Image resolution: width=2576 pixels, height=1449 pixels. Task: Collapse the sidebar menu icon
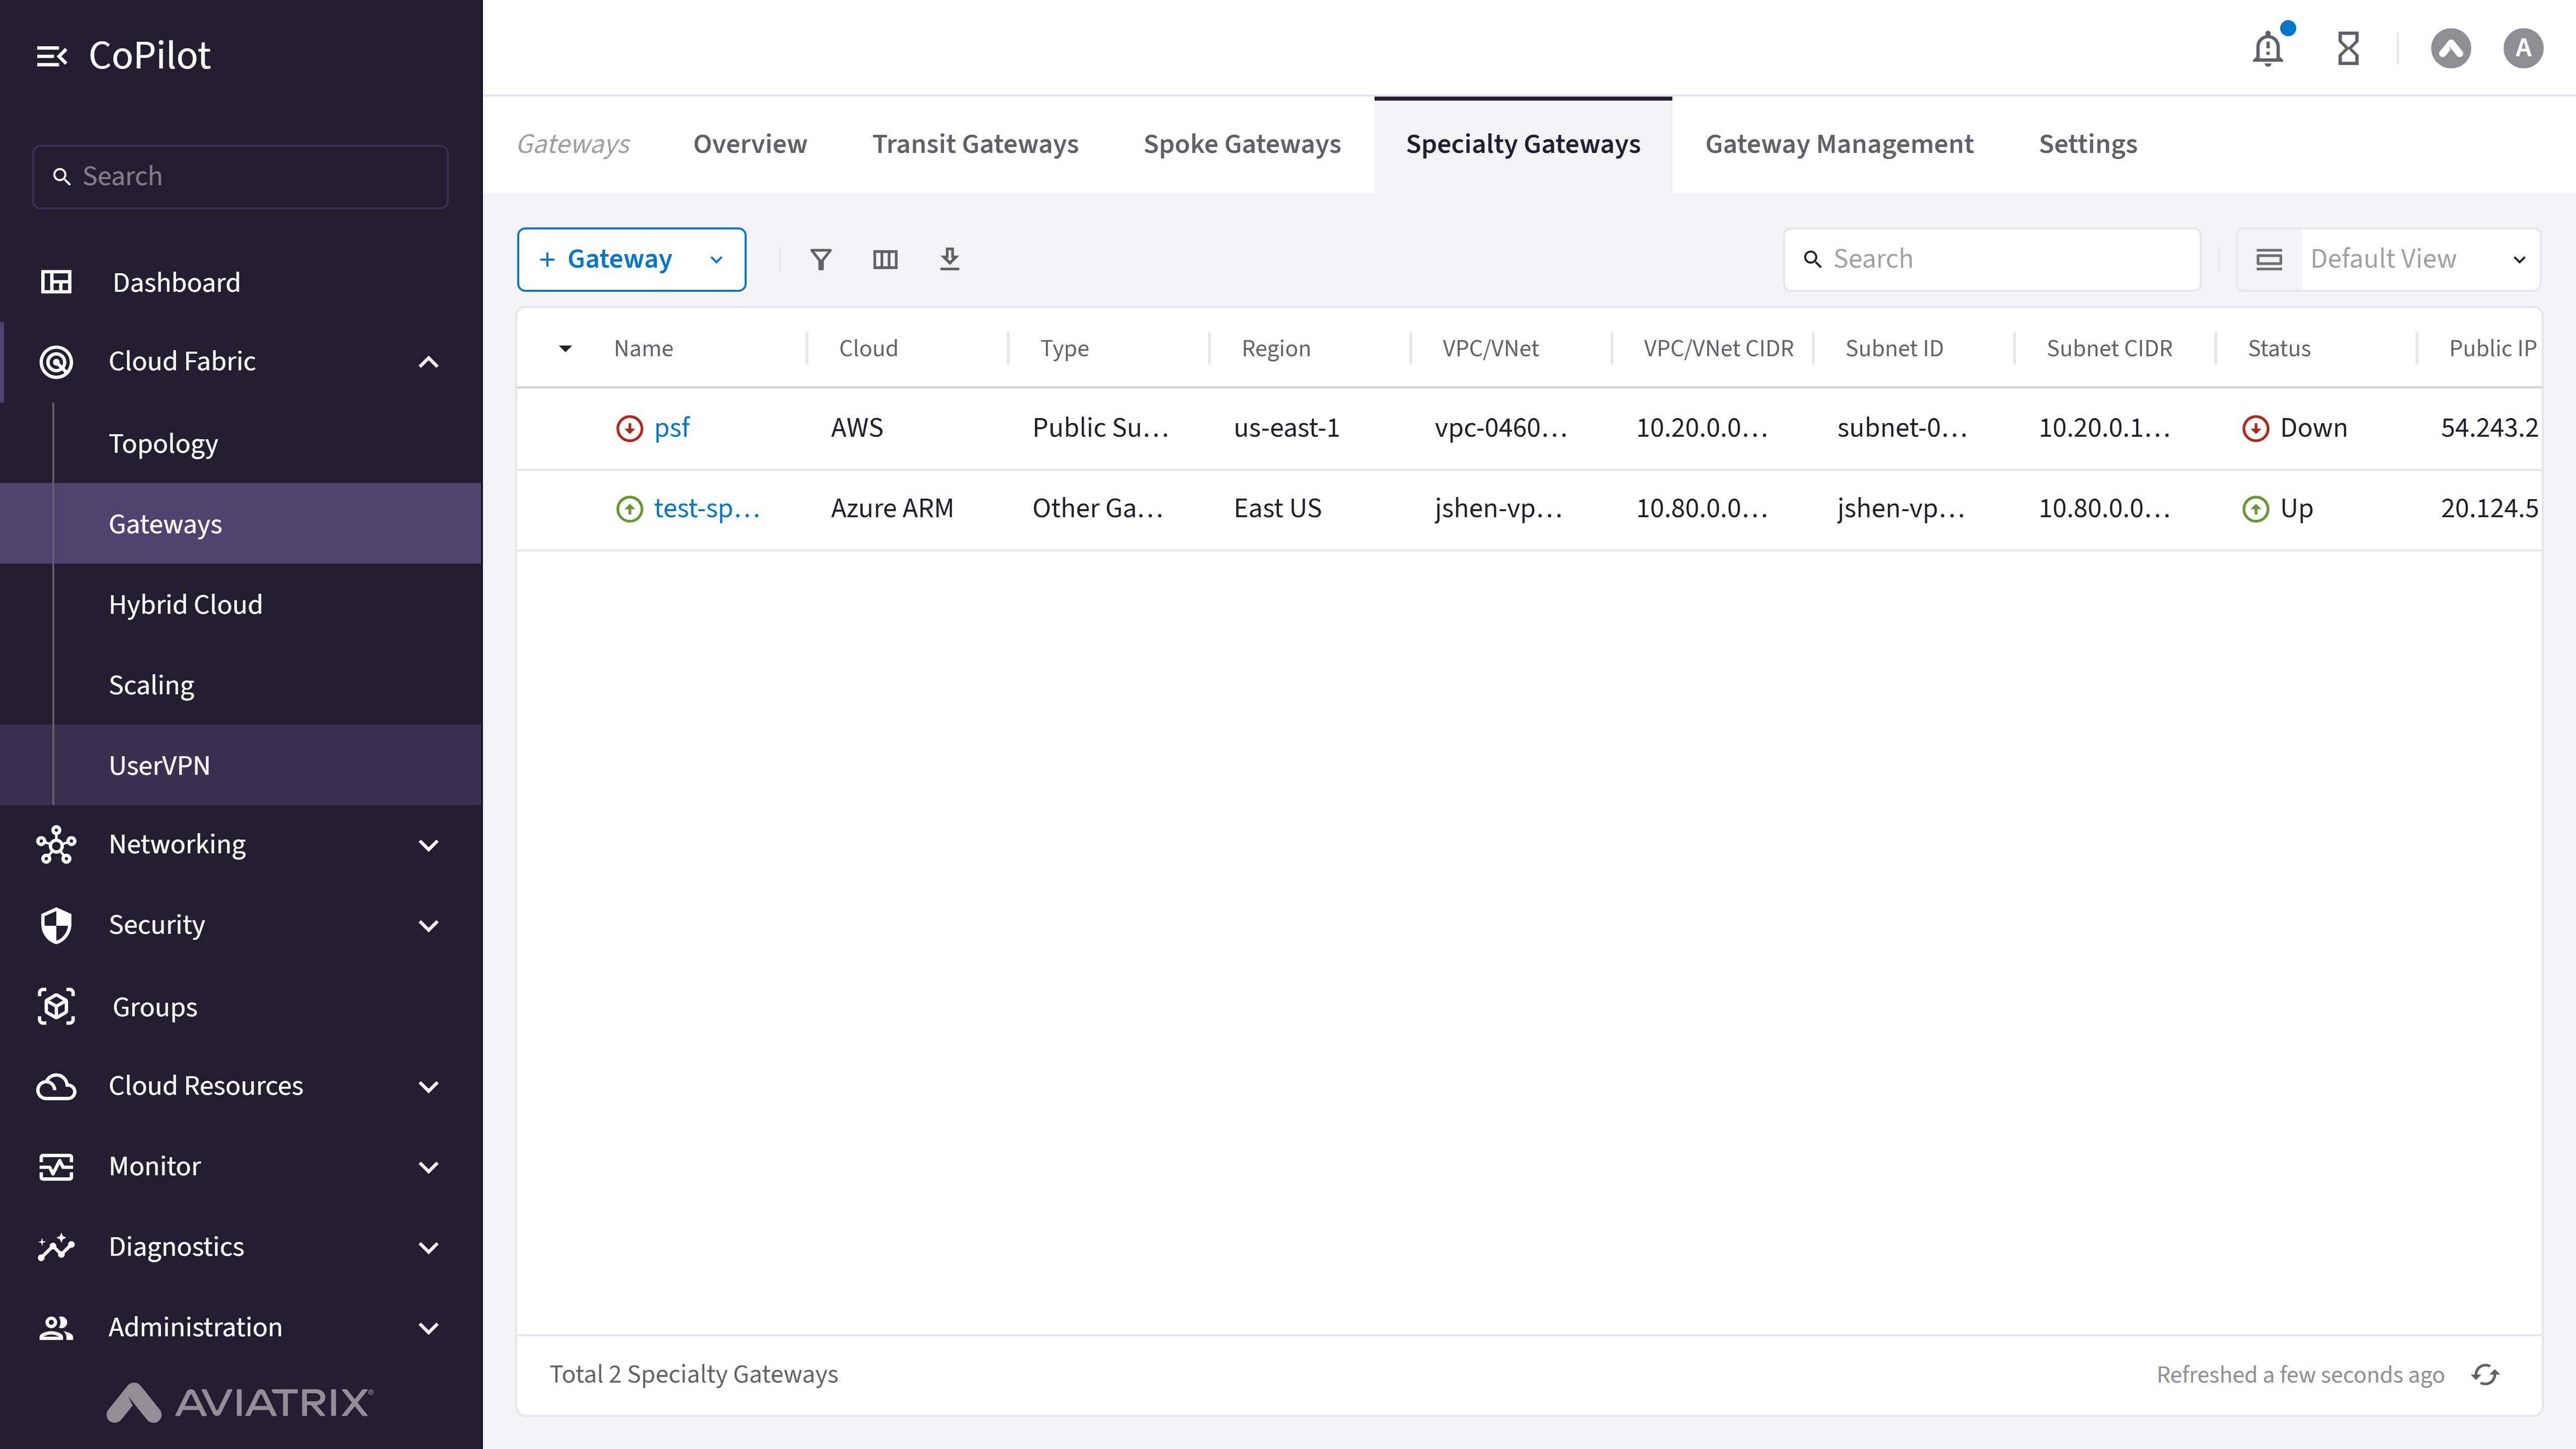coord(52,56)
